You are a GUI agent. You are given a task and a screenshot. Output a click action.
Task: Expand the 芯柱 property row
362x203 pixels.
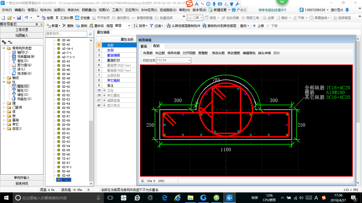click(104, 90)
